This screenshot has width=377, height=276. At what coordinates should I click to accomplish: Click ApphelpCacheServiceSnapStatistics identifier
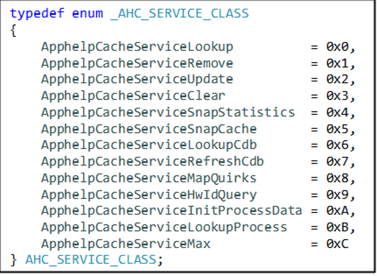[x=168, y=112]
